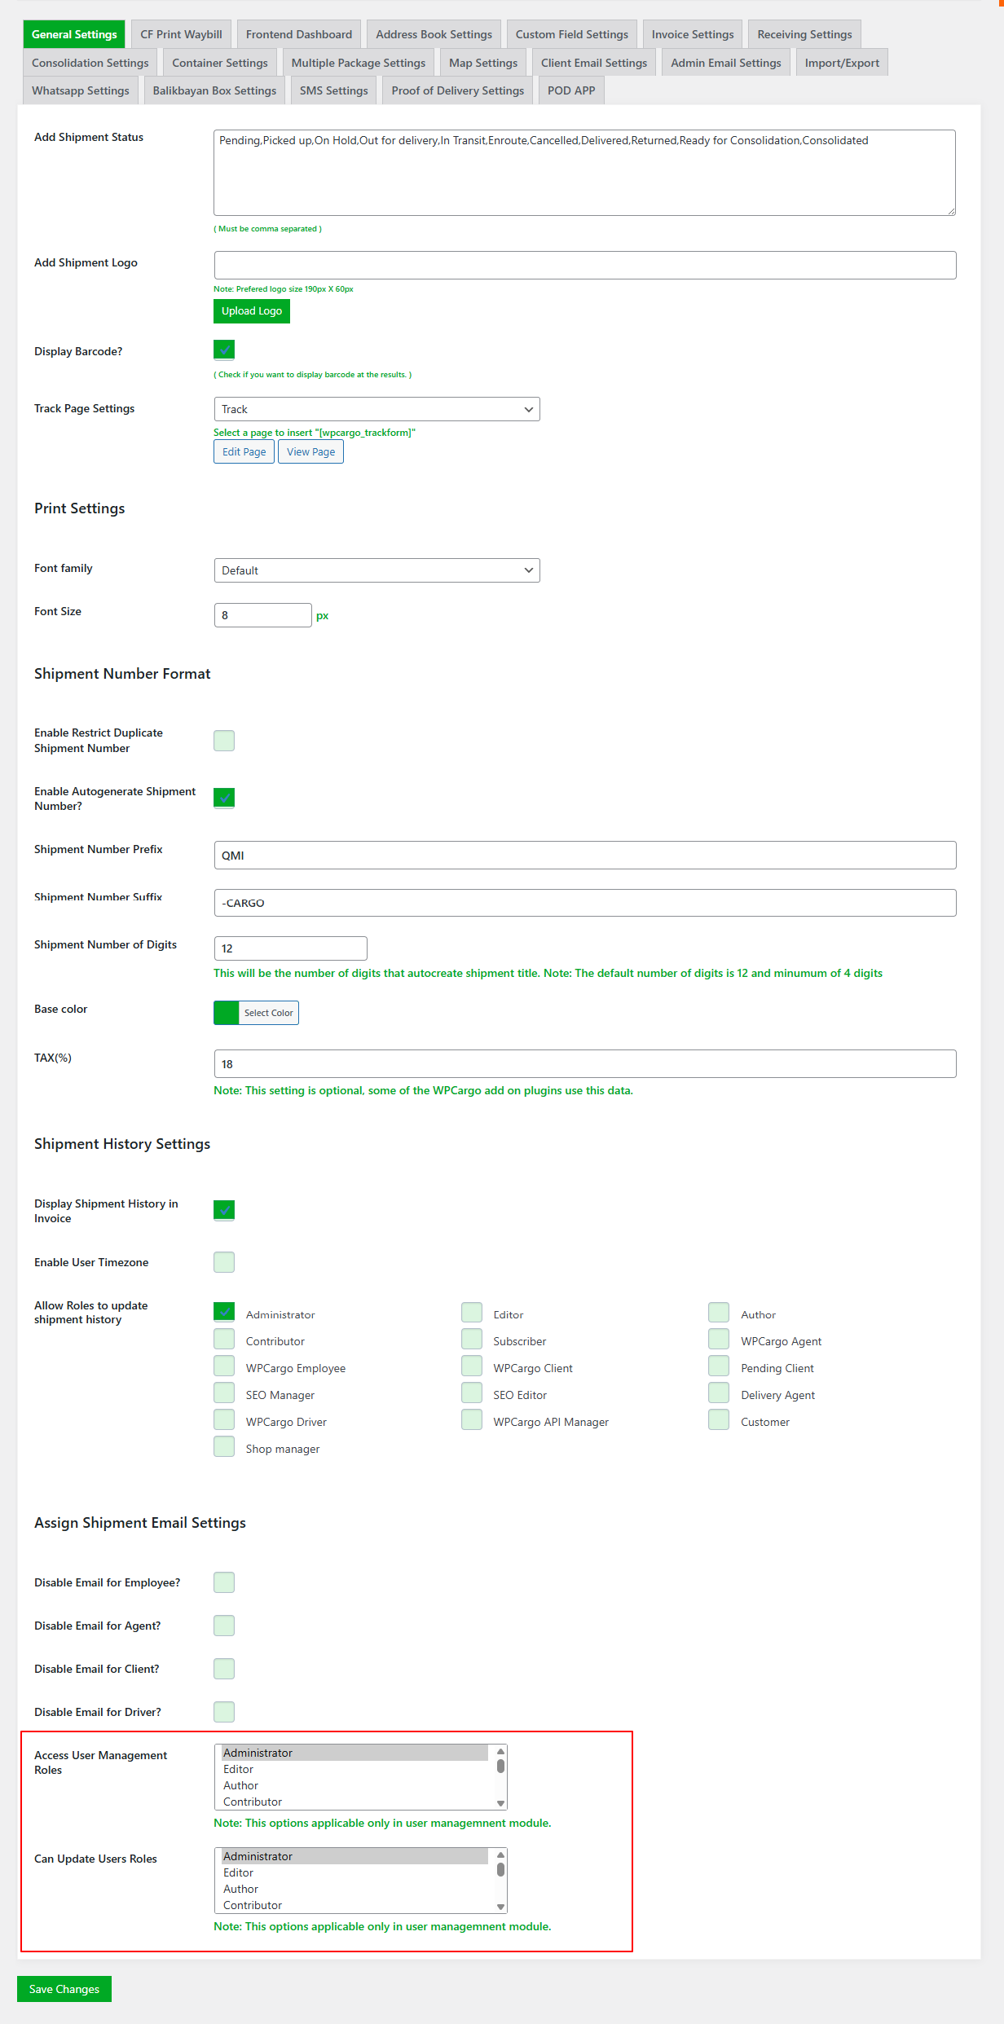Check Disable Email for Driver checkbox
The height and width of the screenshot is (2024, 1004).
tap(224, 1712)
